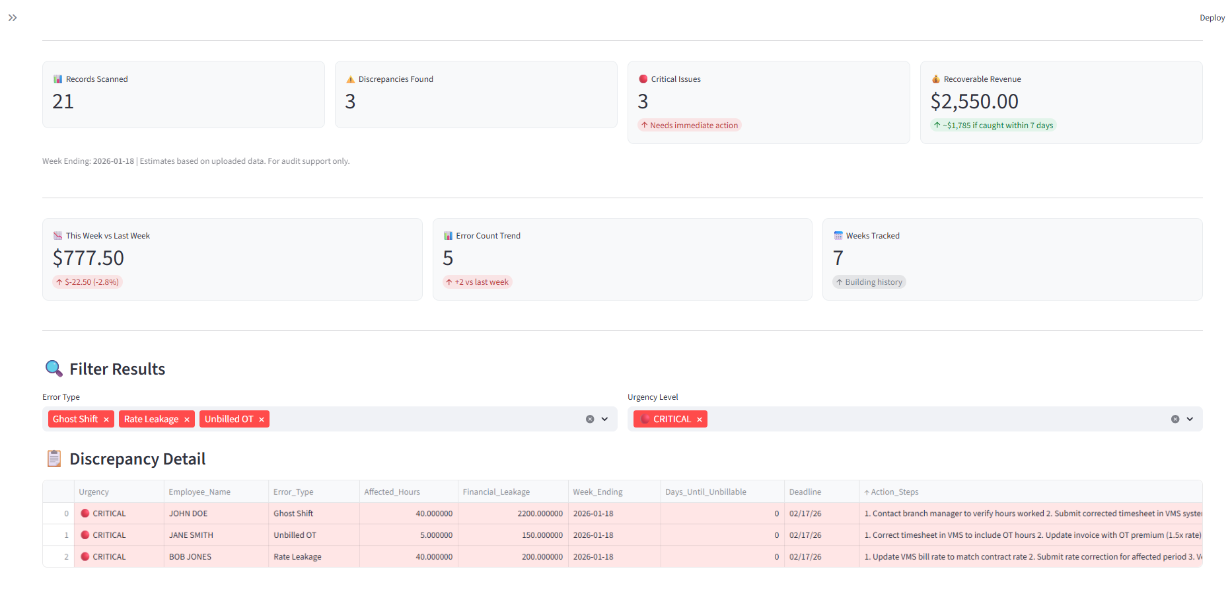
Task: Select the Unbilled OT cell for Jane Smith
Action: [x=295, y=535]
